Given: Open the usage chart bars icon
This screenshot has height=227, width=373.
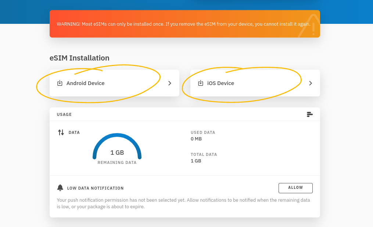Looking at the screenshot, I should [310, 114].
